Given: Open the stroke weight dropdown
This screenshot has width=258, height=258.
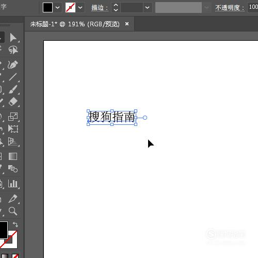Looking at the screenshot, I should pyautogui.click(x=147, y=8).
